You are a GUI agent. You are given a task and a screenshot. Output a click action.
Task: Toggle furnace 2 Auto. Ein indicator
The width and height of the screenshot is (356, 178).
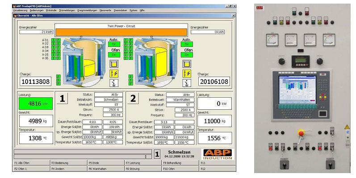pyautogui.click(x=187, y=44)
